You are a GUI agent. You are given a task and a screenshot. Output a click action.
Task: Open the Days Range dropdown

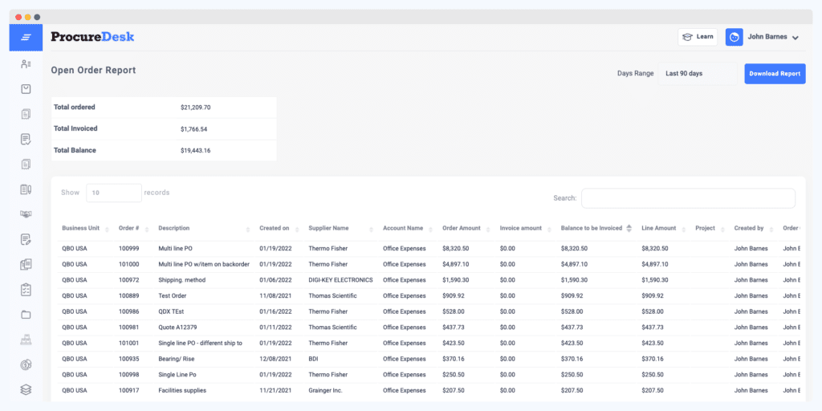click(x=697, y=74)
